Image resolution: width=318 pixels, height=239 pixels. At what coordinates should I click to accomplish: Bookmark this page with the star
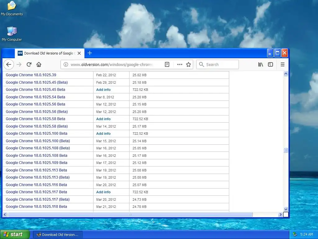(189, 64)
